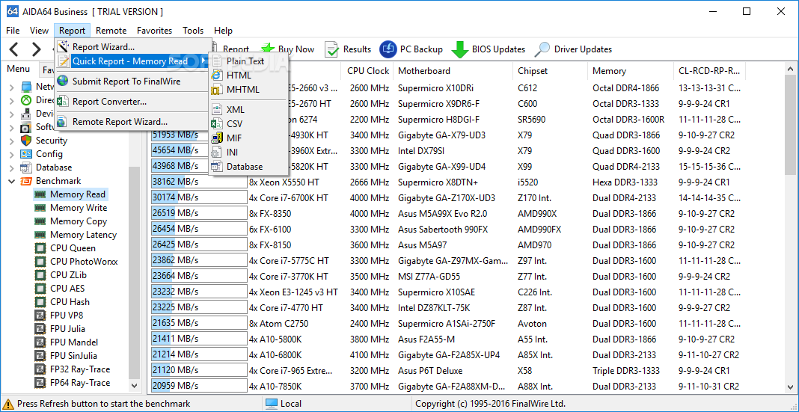Click the Database export icon
The image size is (799, 412).
point(217,167)
